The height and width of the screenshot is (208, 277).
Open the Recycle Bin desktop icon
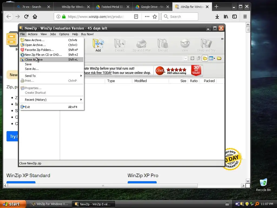click(263, 185)
